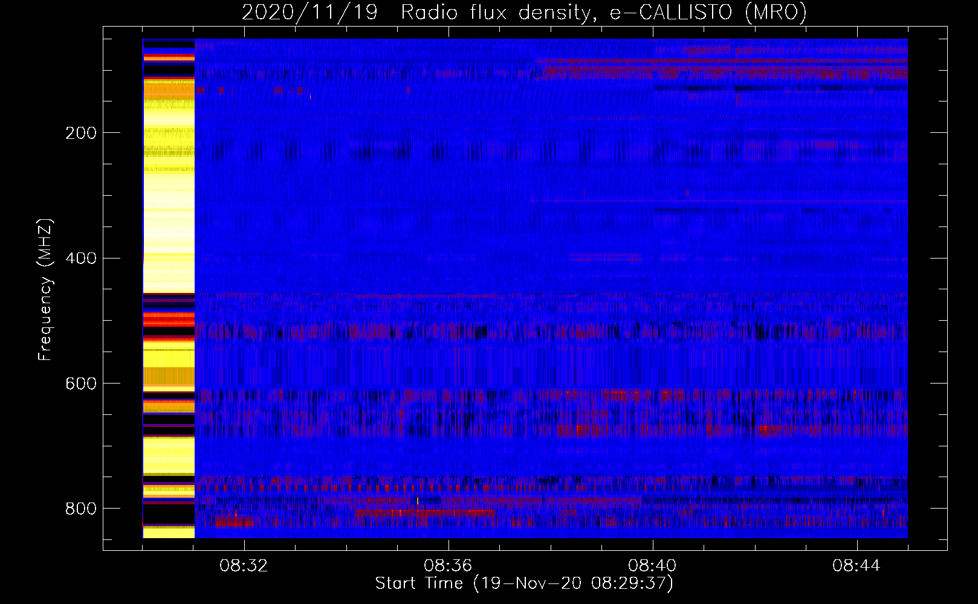Select the 'Frequency (MHZ)' y-axis label
This screenshot has height=604, width=978.
point(45,289)
